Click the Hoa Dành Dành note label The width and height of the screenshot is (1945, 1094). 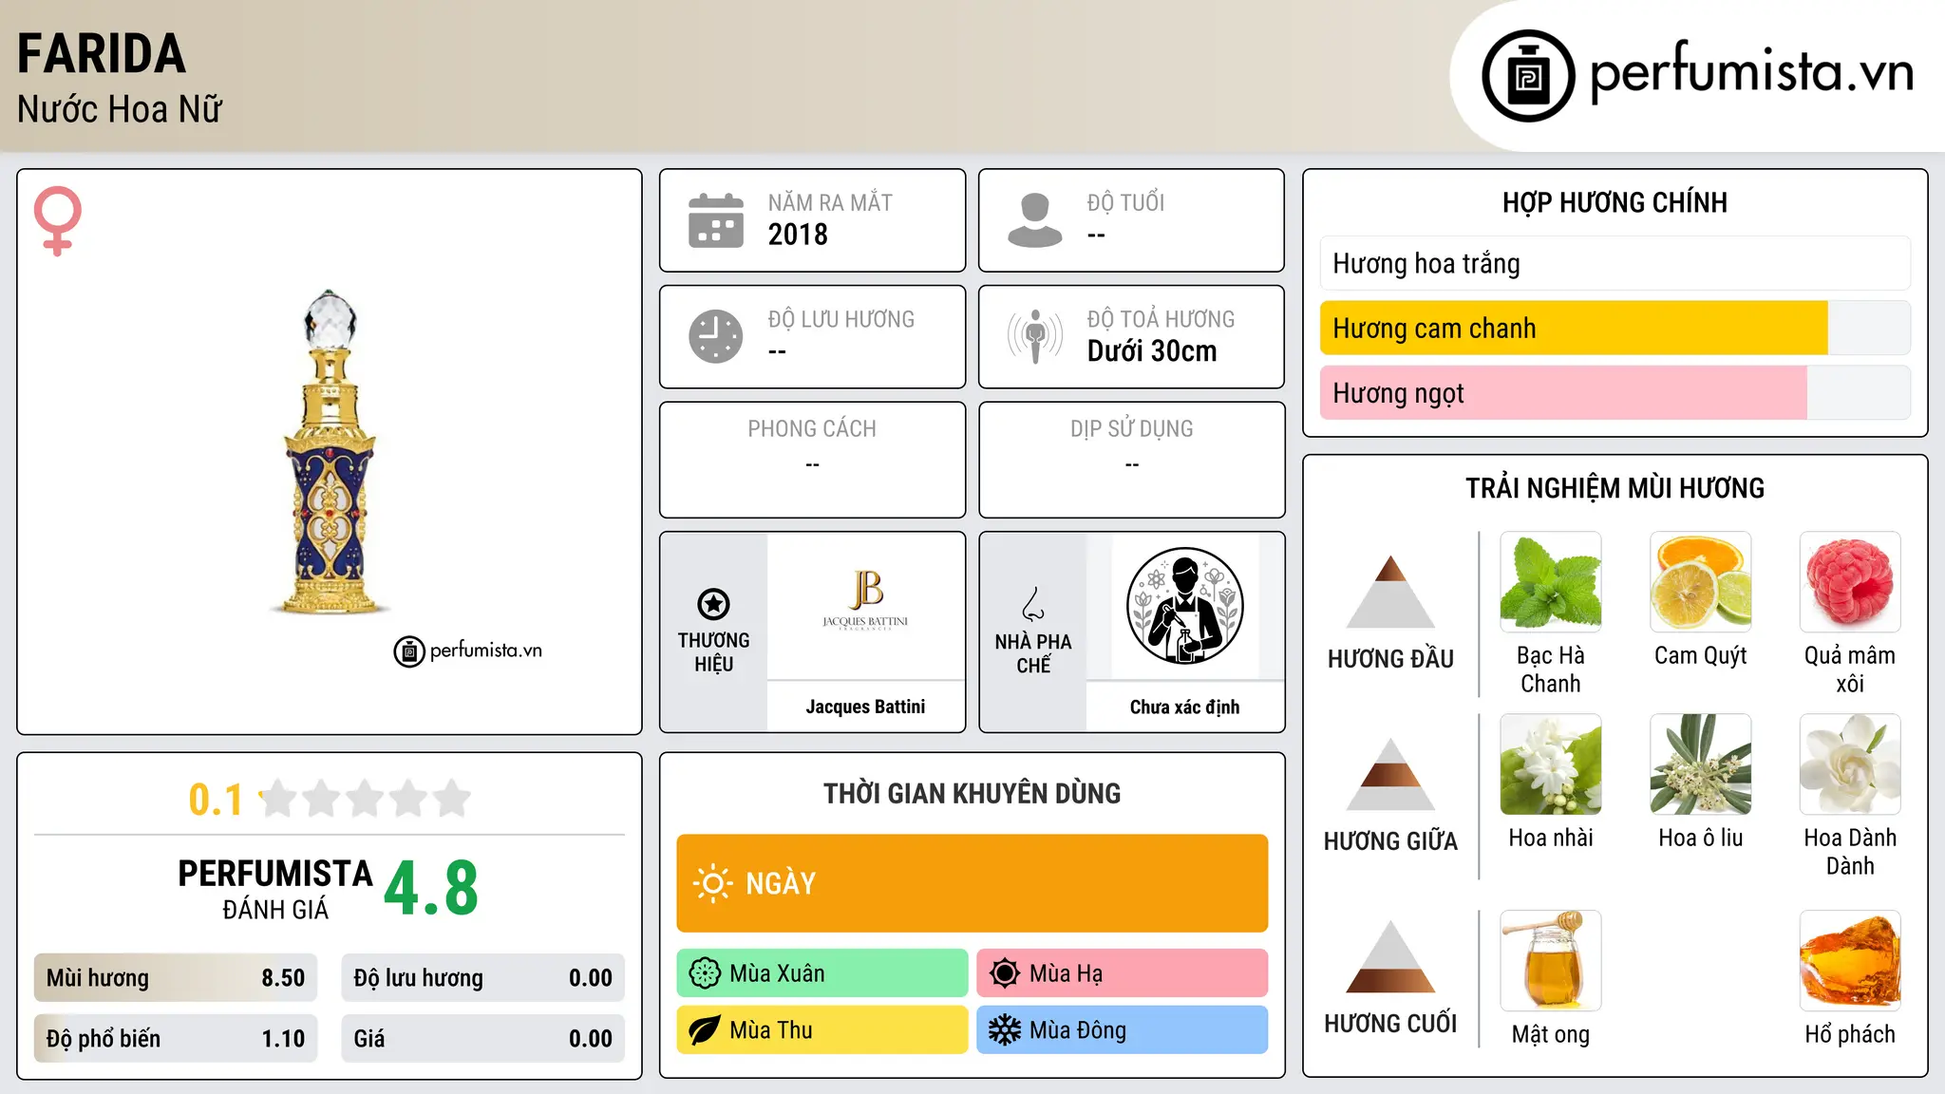coord(1850,852)
